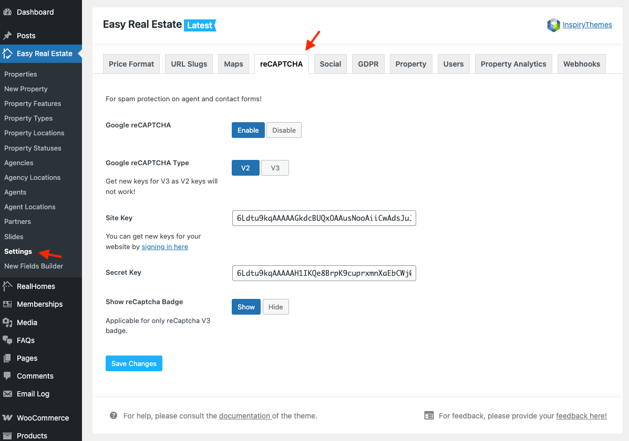Disable Google reCAPTCHA

(x=284, y=130)
